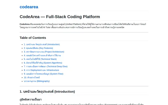Select the '1. Introduction' section heading
The image size is (168, 105).
[47, 92]
